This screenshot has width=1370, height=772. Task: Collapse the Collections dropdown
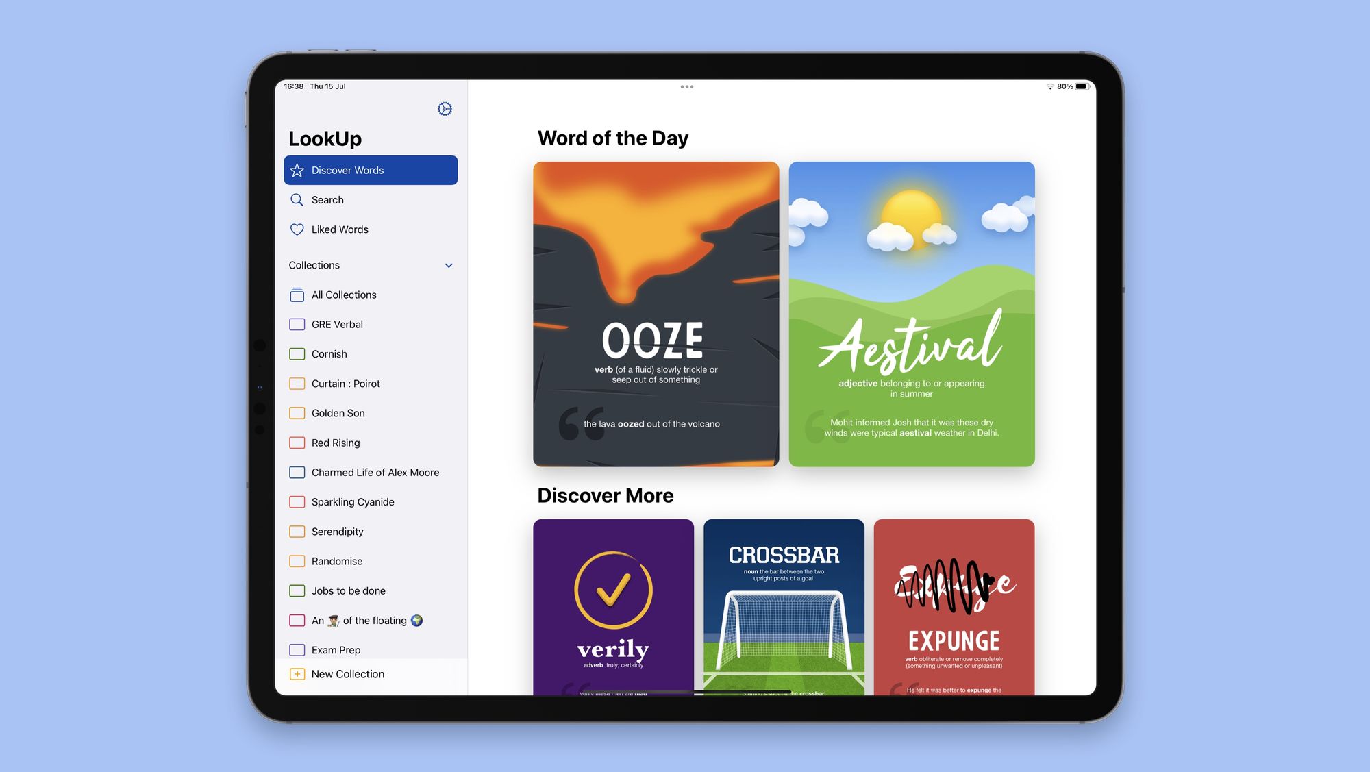tap(449, 266)
